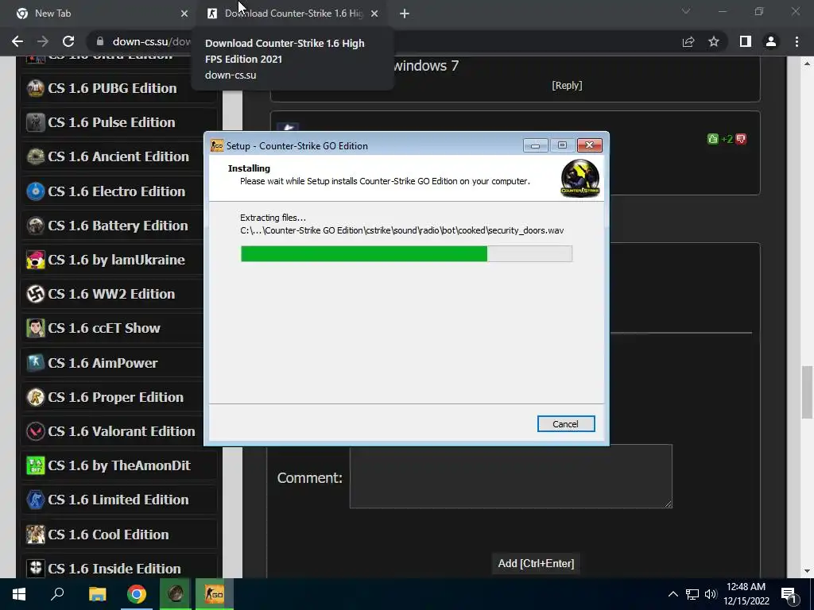Open Chrome three-dot menu

[x=797, y=41]
